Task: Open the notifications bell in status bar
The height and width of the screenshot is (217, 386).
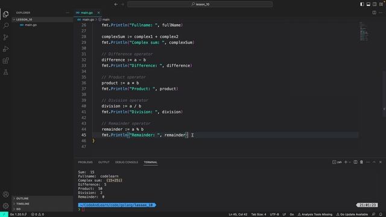Action: click(381, 215)
